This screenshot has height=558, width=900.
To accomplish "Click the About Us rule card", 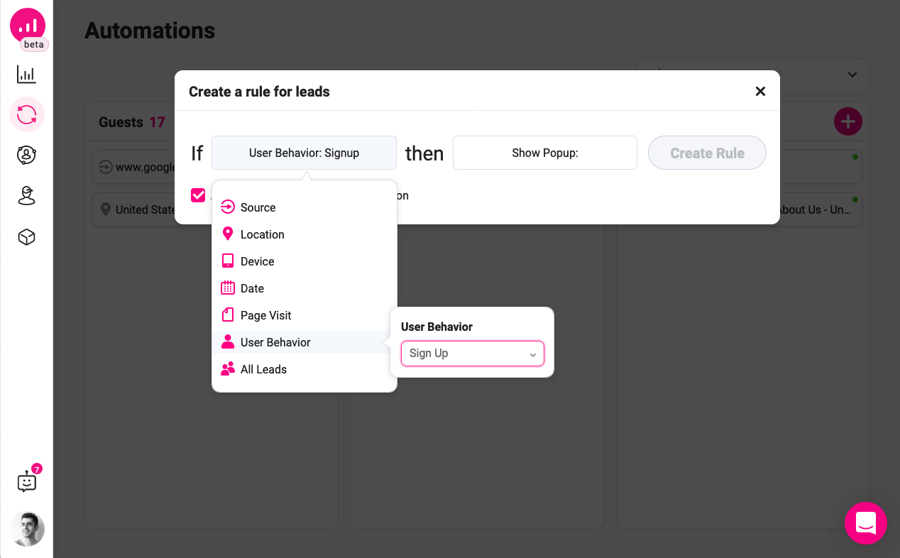I will point(821,209).
